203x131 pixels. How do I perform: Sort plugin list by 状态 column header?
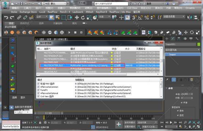point(114,49)
